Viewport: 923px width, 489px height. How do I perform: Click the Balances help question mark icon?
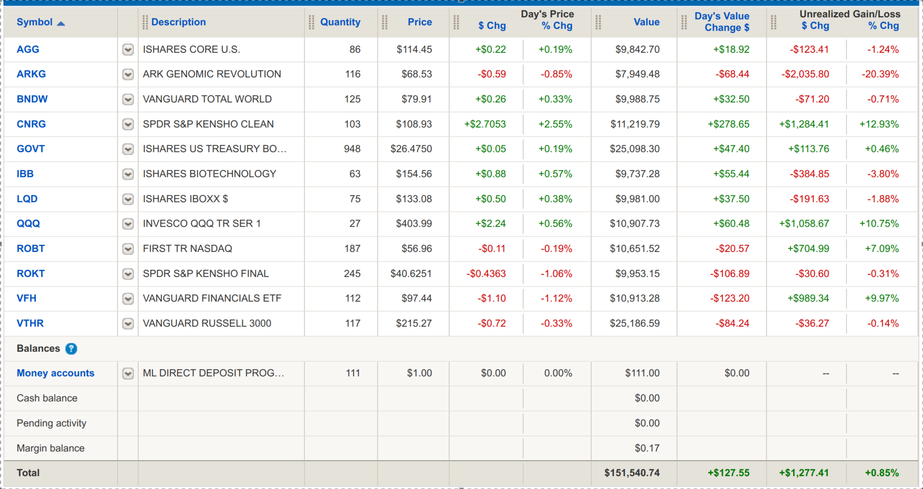click(71, 349)
